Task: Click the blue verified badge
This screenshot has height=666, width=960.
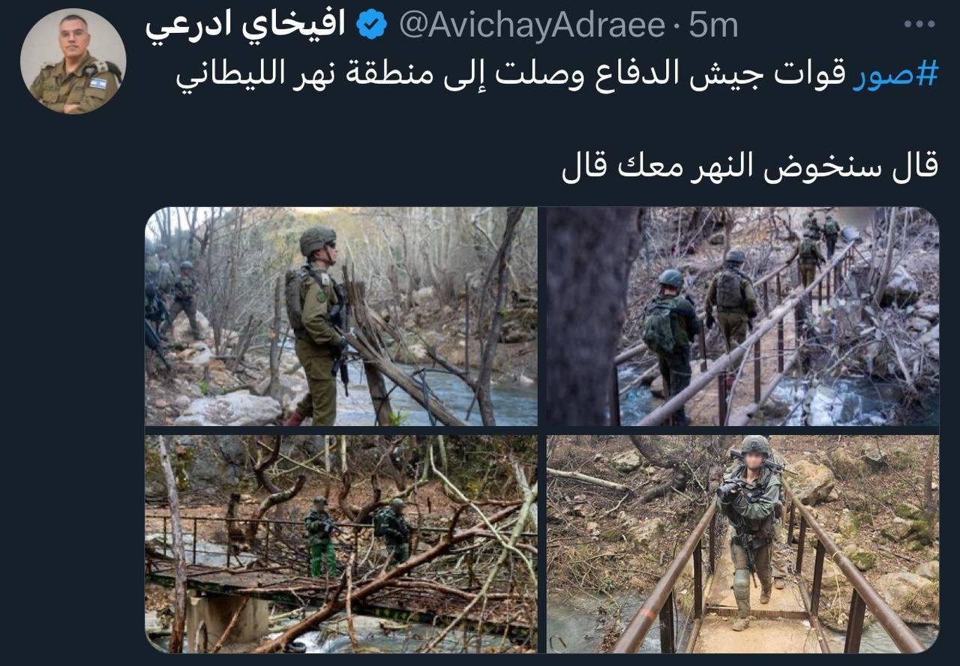Action: coord(371,25)
